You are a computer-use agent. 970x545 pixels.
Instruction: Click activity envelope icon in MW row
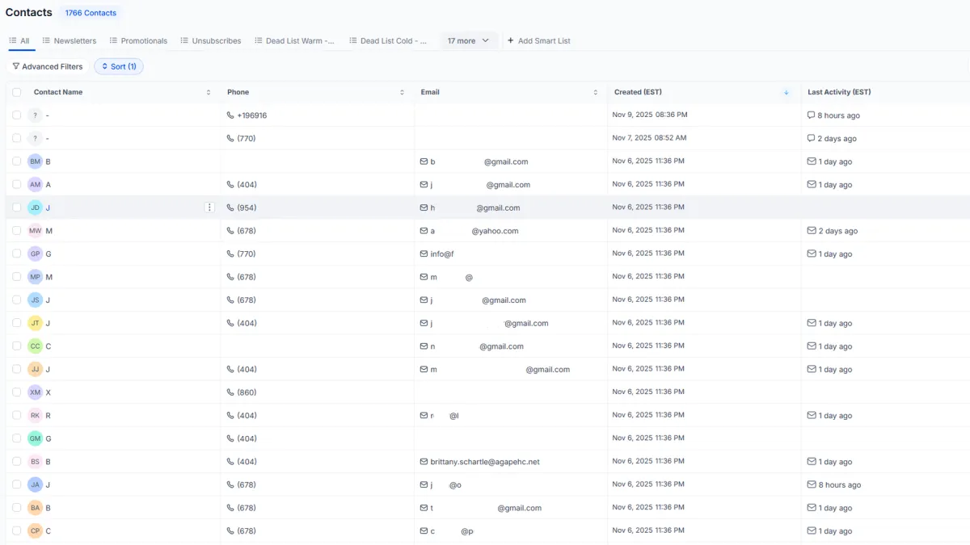click(812, 231)
